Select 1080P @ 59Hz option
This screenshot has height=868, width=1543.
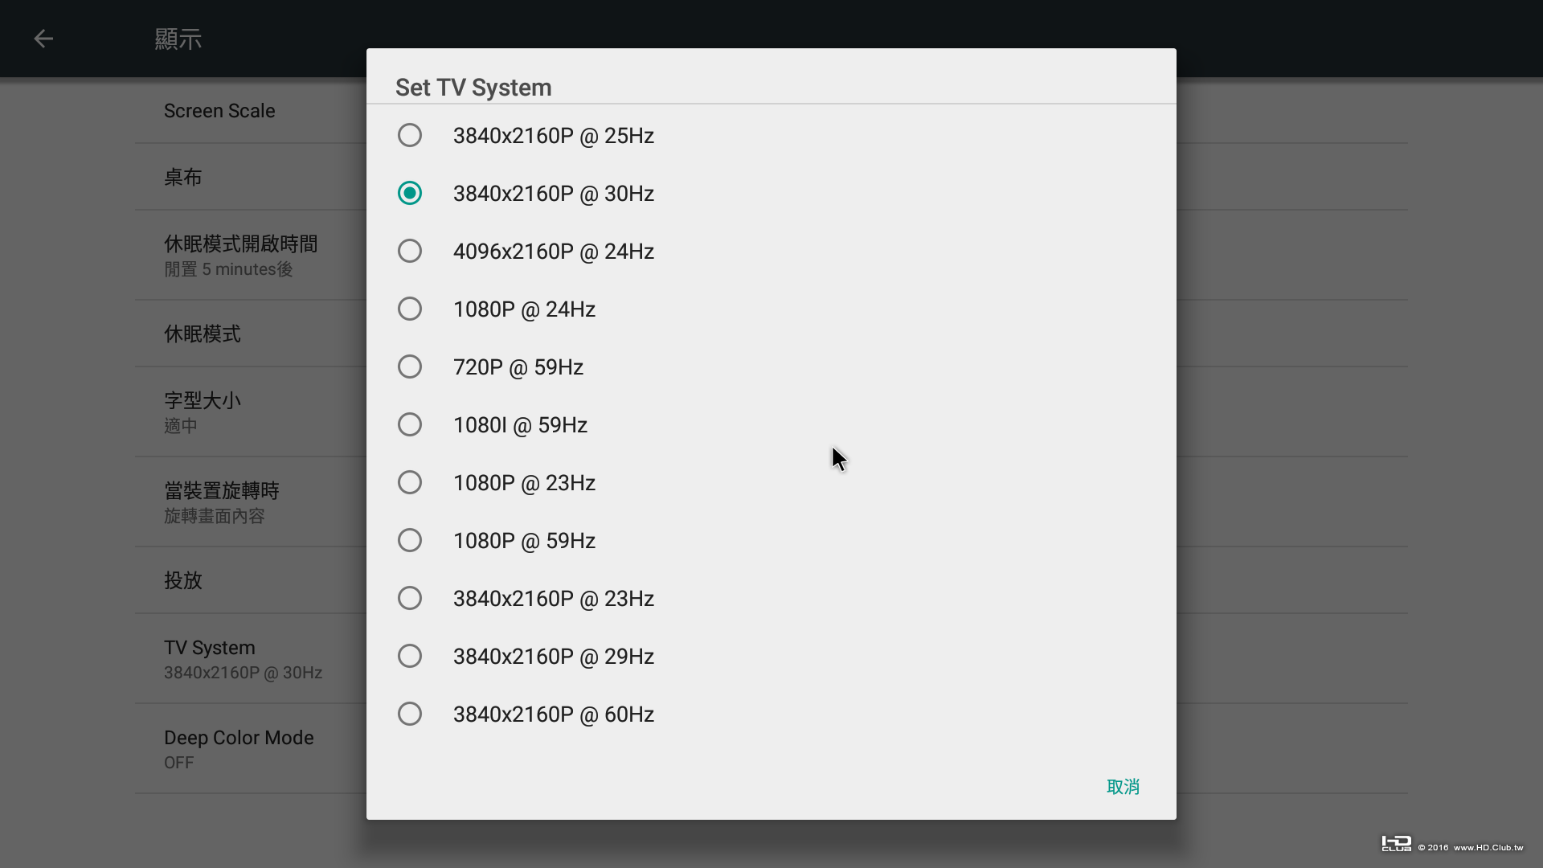[410, 540]
